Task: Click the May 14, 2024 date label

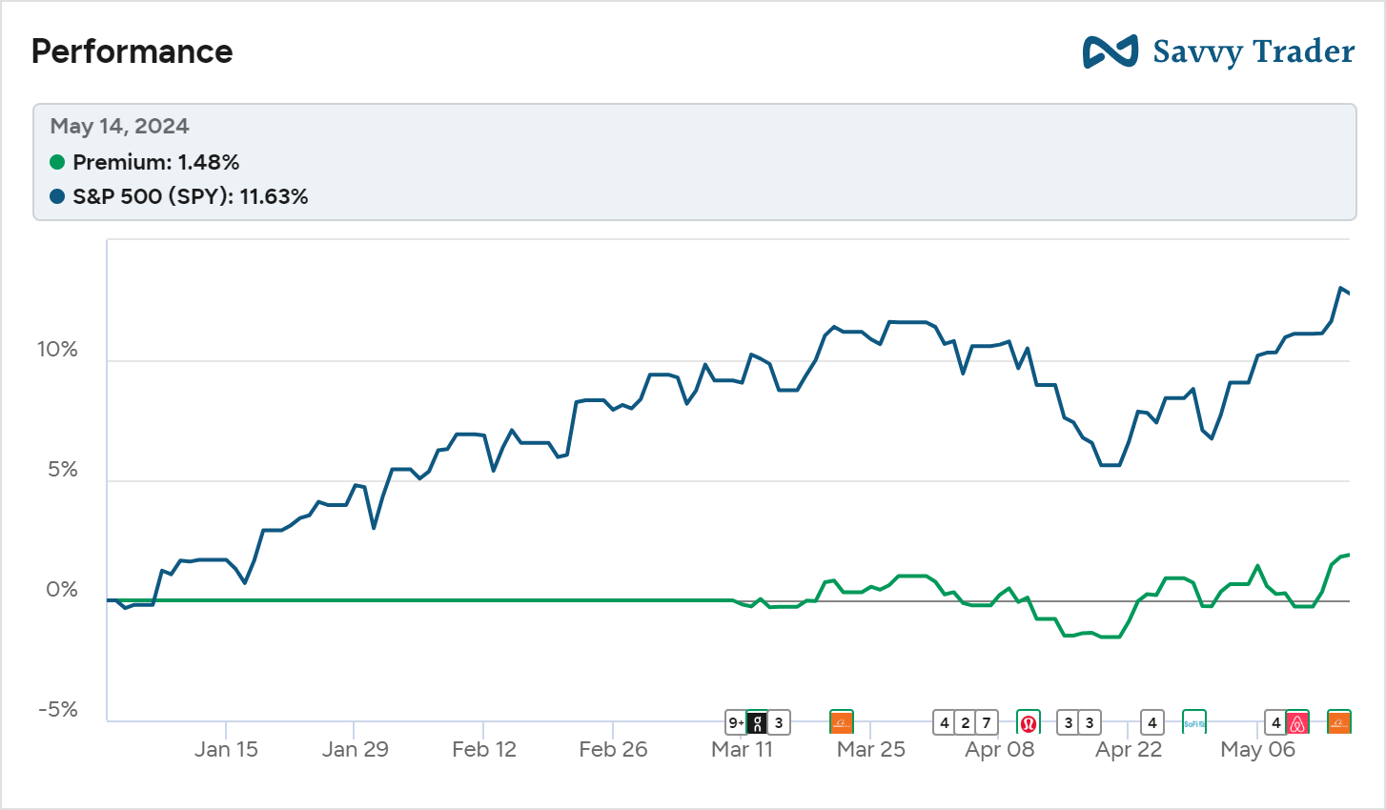Action: (120, 127)
